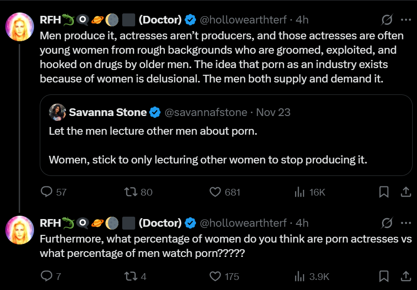The image size is (417, 290).
Task: Open @hollowearthterf handle on first tweet
Action: point(243,20)
